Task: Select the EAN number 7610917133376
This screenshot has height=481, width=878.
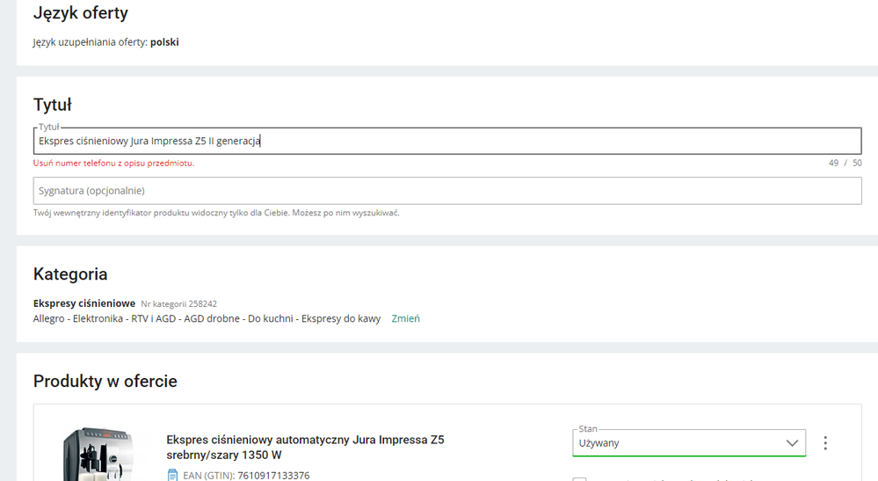Action: [273, 476]
